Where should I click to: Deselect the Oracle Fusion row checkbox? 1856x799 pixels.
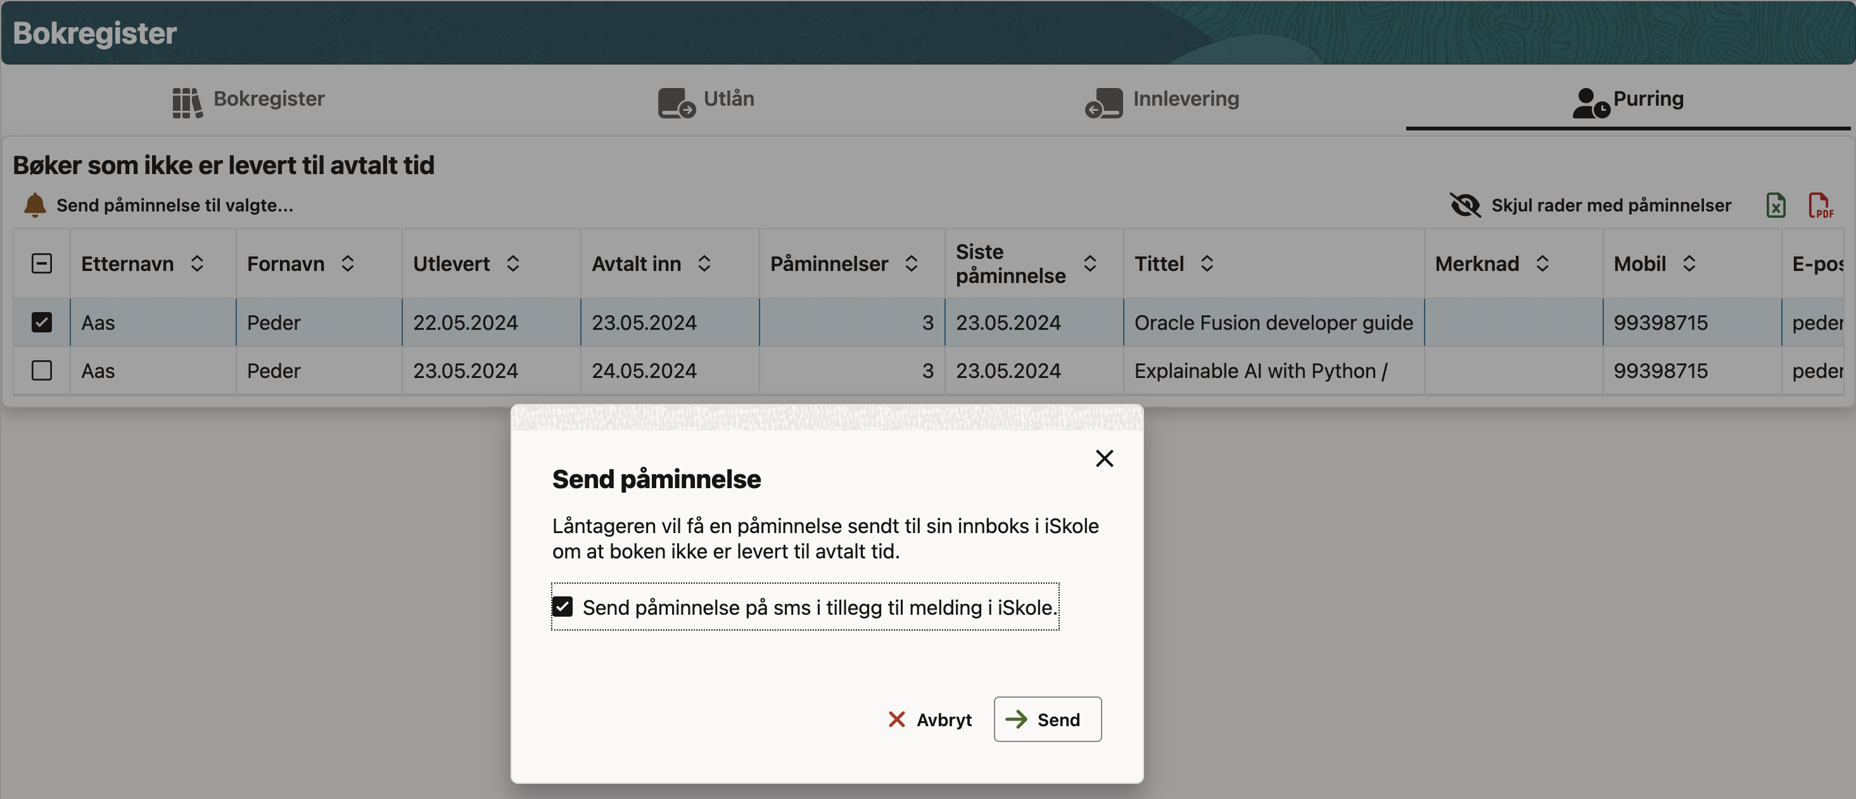[x=42, y=322]
